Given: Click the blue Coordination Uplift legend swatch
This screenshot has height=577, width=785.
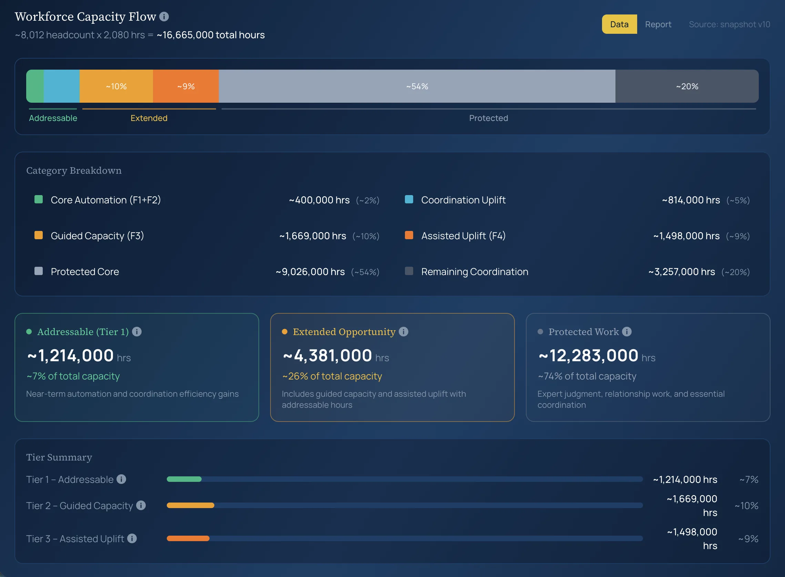Looking at the screenshot, I should [x=409, y=200].
